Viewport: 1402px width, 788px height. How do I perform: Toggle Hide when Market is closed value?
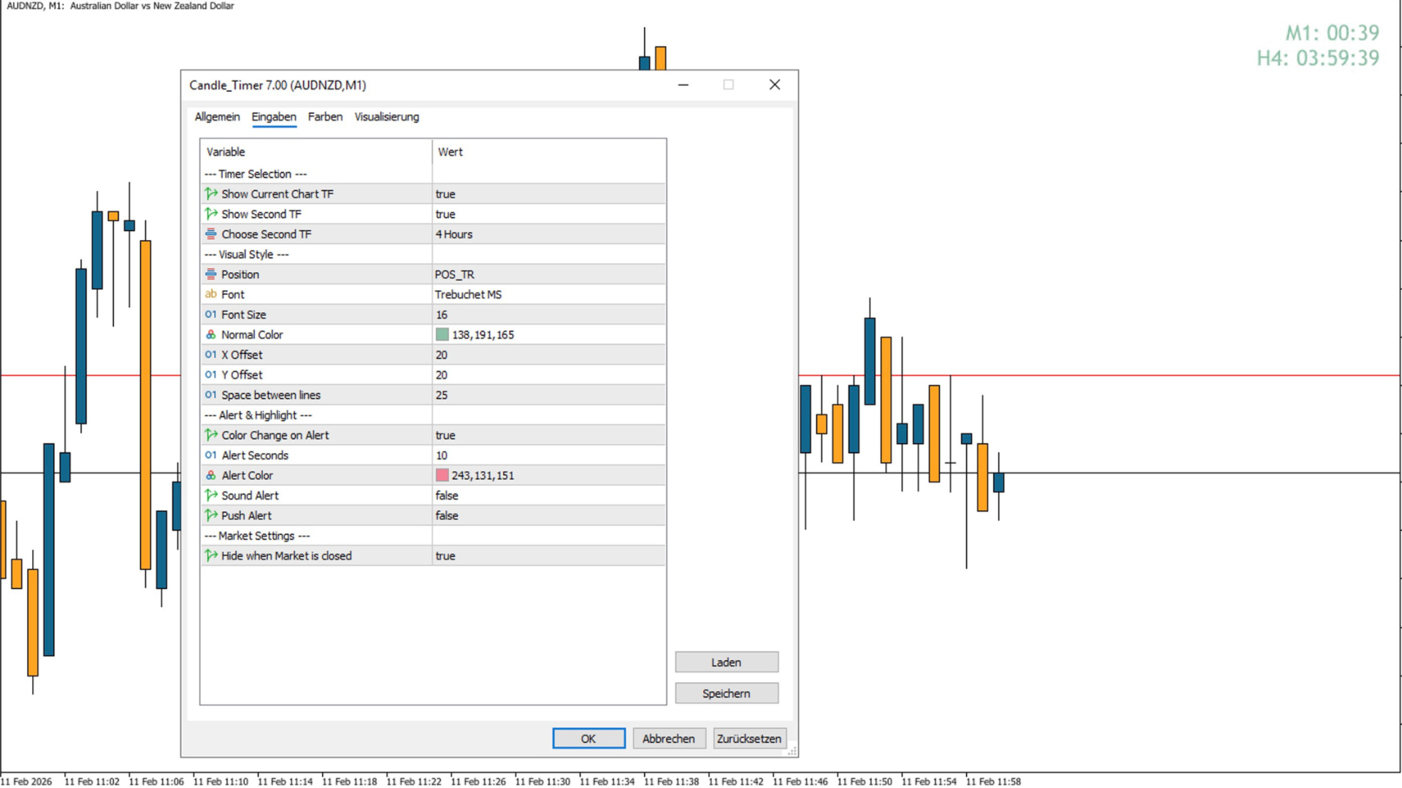click(548, 556)
